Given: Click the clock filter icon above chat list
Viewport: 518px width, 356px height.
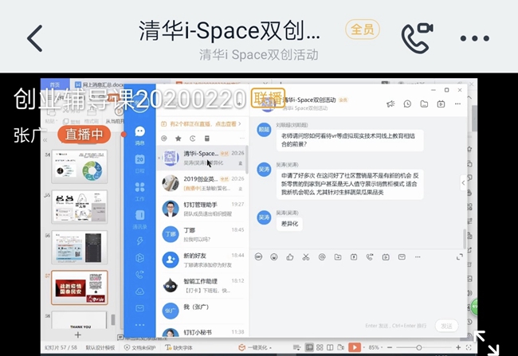Looking at the screenshot, I should [x=193, y=139].
